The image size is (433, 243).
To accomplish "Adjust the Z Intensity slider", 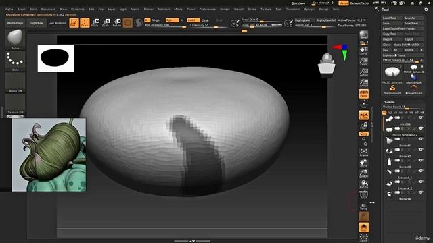I will (x=207, y=26).
